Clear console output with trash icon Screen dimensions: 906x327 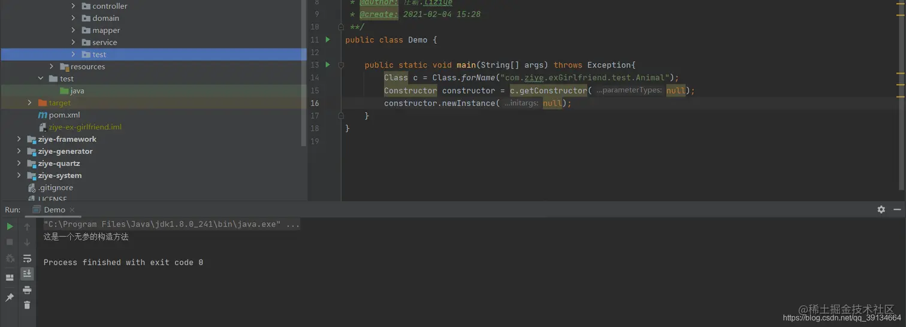click(x=27, y=305)
